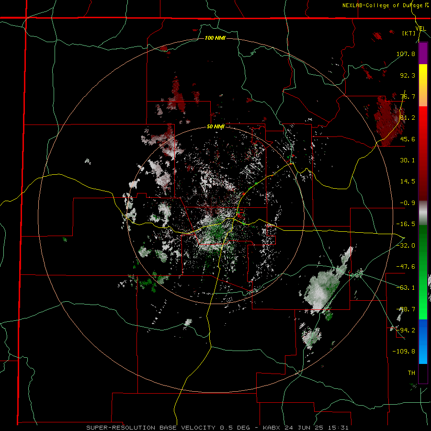
Task: Select the 45.6 velocity scale label
Action: (x=408, y=139)
